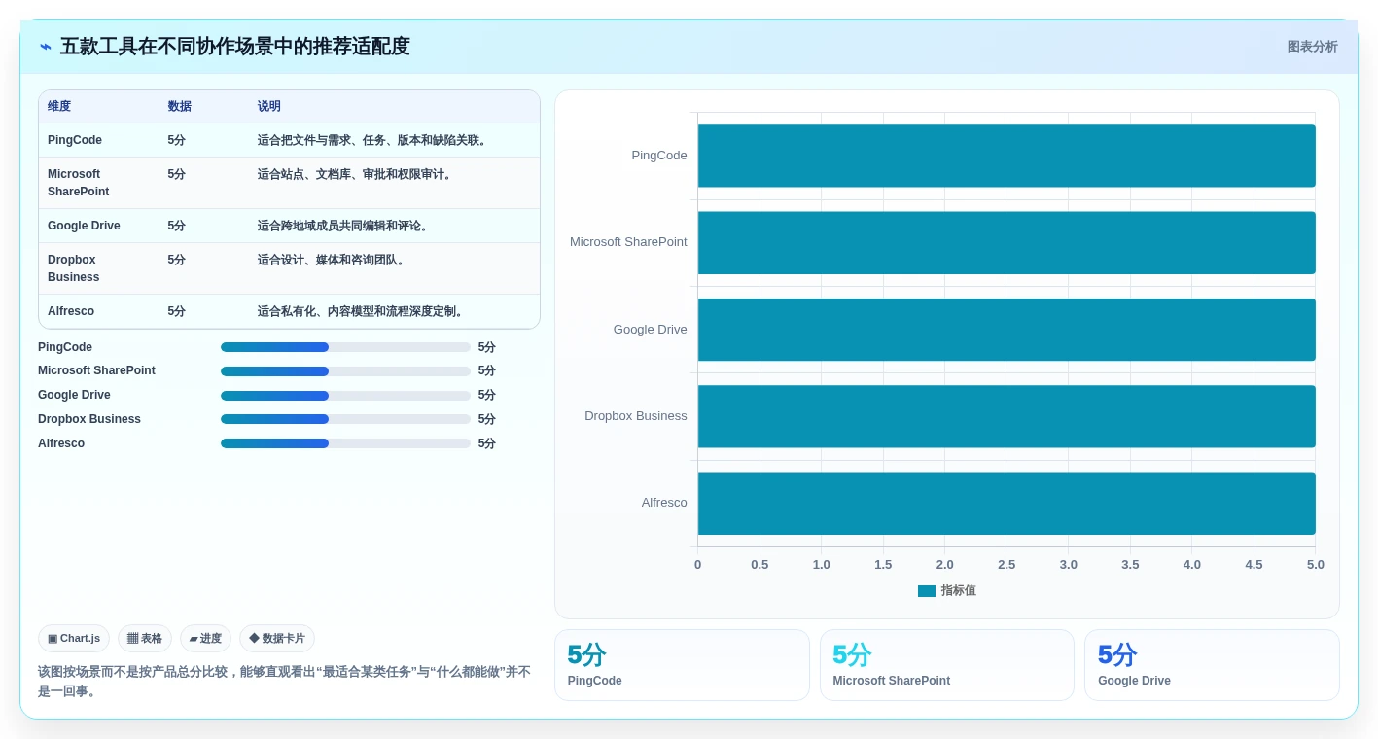The height and width of the screenshot is (739, 1378).
Task: Click the Alfresco y-axis label in chart
Action: coord(664,503)
